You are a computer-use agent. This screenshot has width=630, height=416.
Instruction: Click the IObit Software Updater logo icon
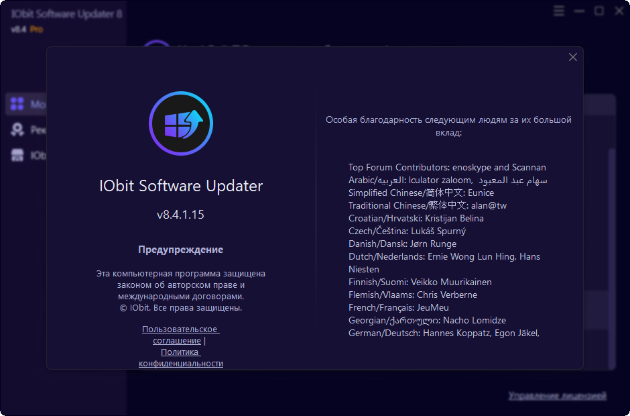tap(181, 123)
